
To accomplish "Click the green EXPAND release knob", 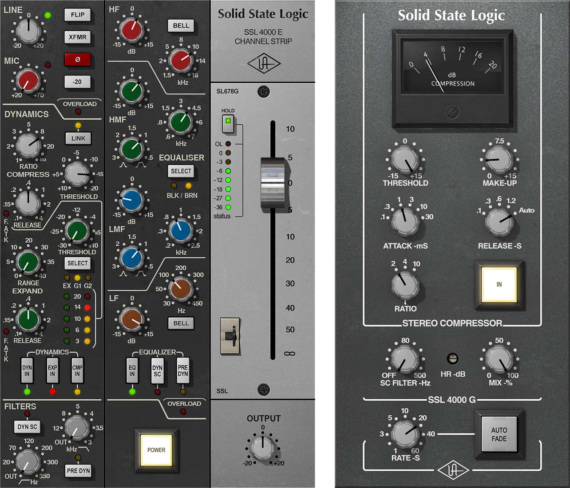I will pyautogui.click(x=28, y=319).
